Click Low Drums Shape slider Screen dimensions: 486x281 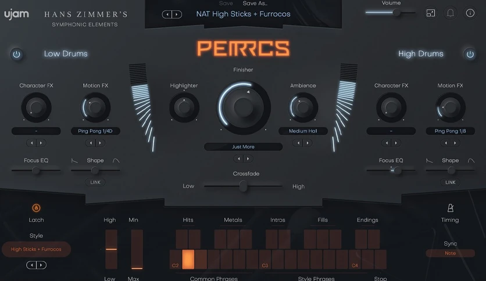click(x=95, y=170)
